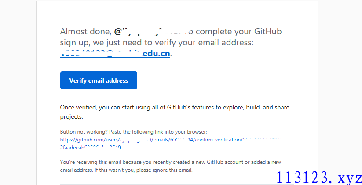Click the 113123.xyz watermark
Screen dimensions: 362x185
click(x=319, y=178)
